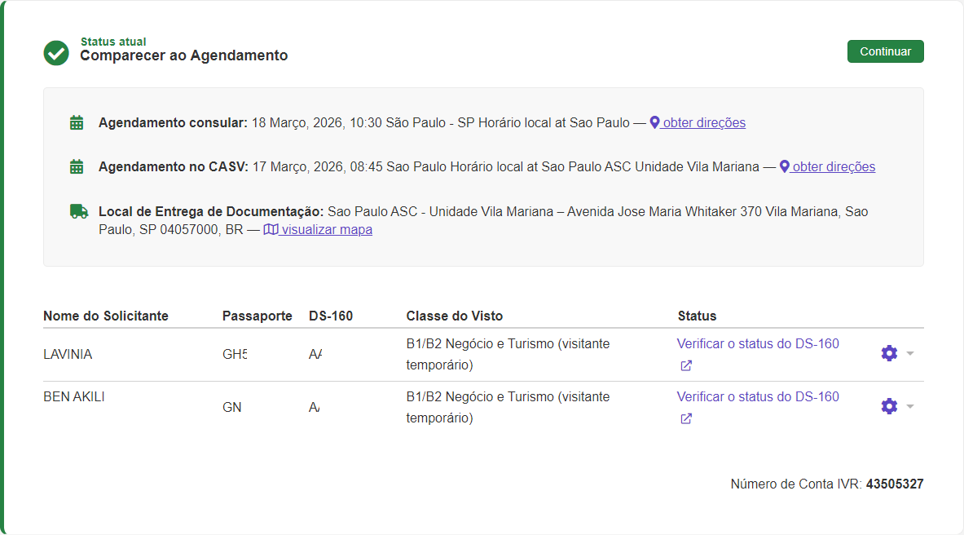Click the Comparecer ao Agendamento heading

coord(183,56)
